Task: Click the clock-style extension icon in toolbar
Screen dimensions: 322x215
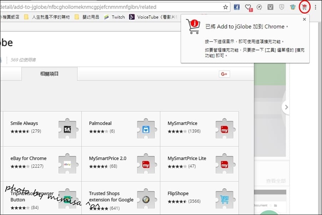Action: coord(259,7)
